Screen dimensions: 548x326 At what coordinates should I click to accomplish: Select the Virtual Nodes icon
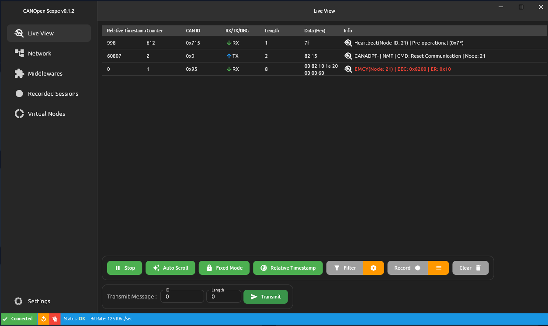coord(19,113)
